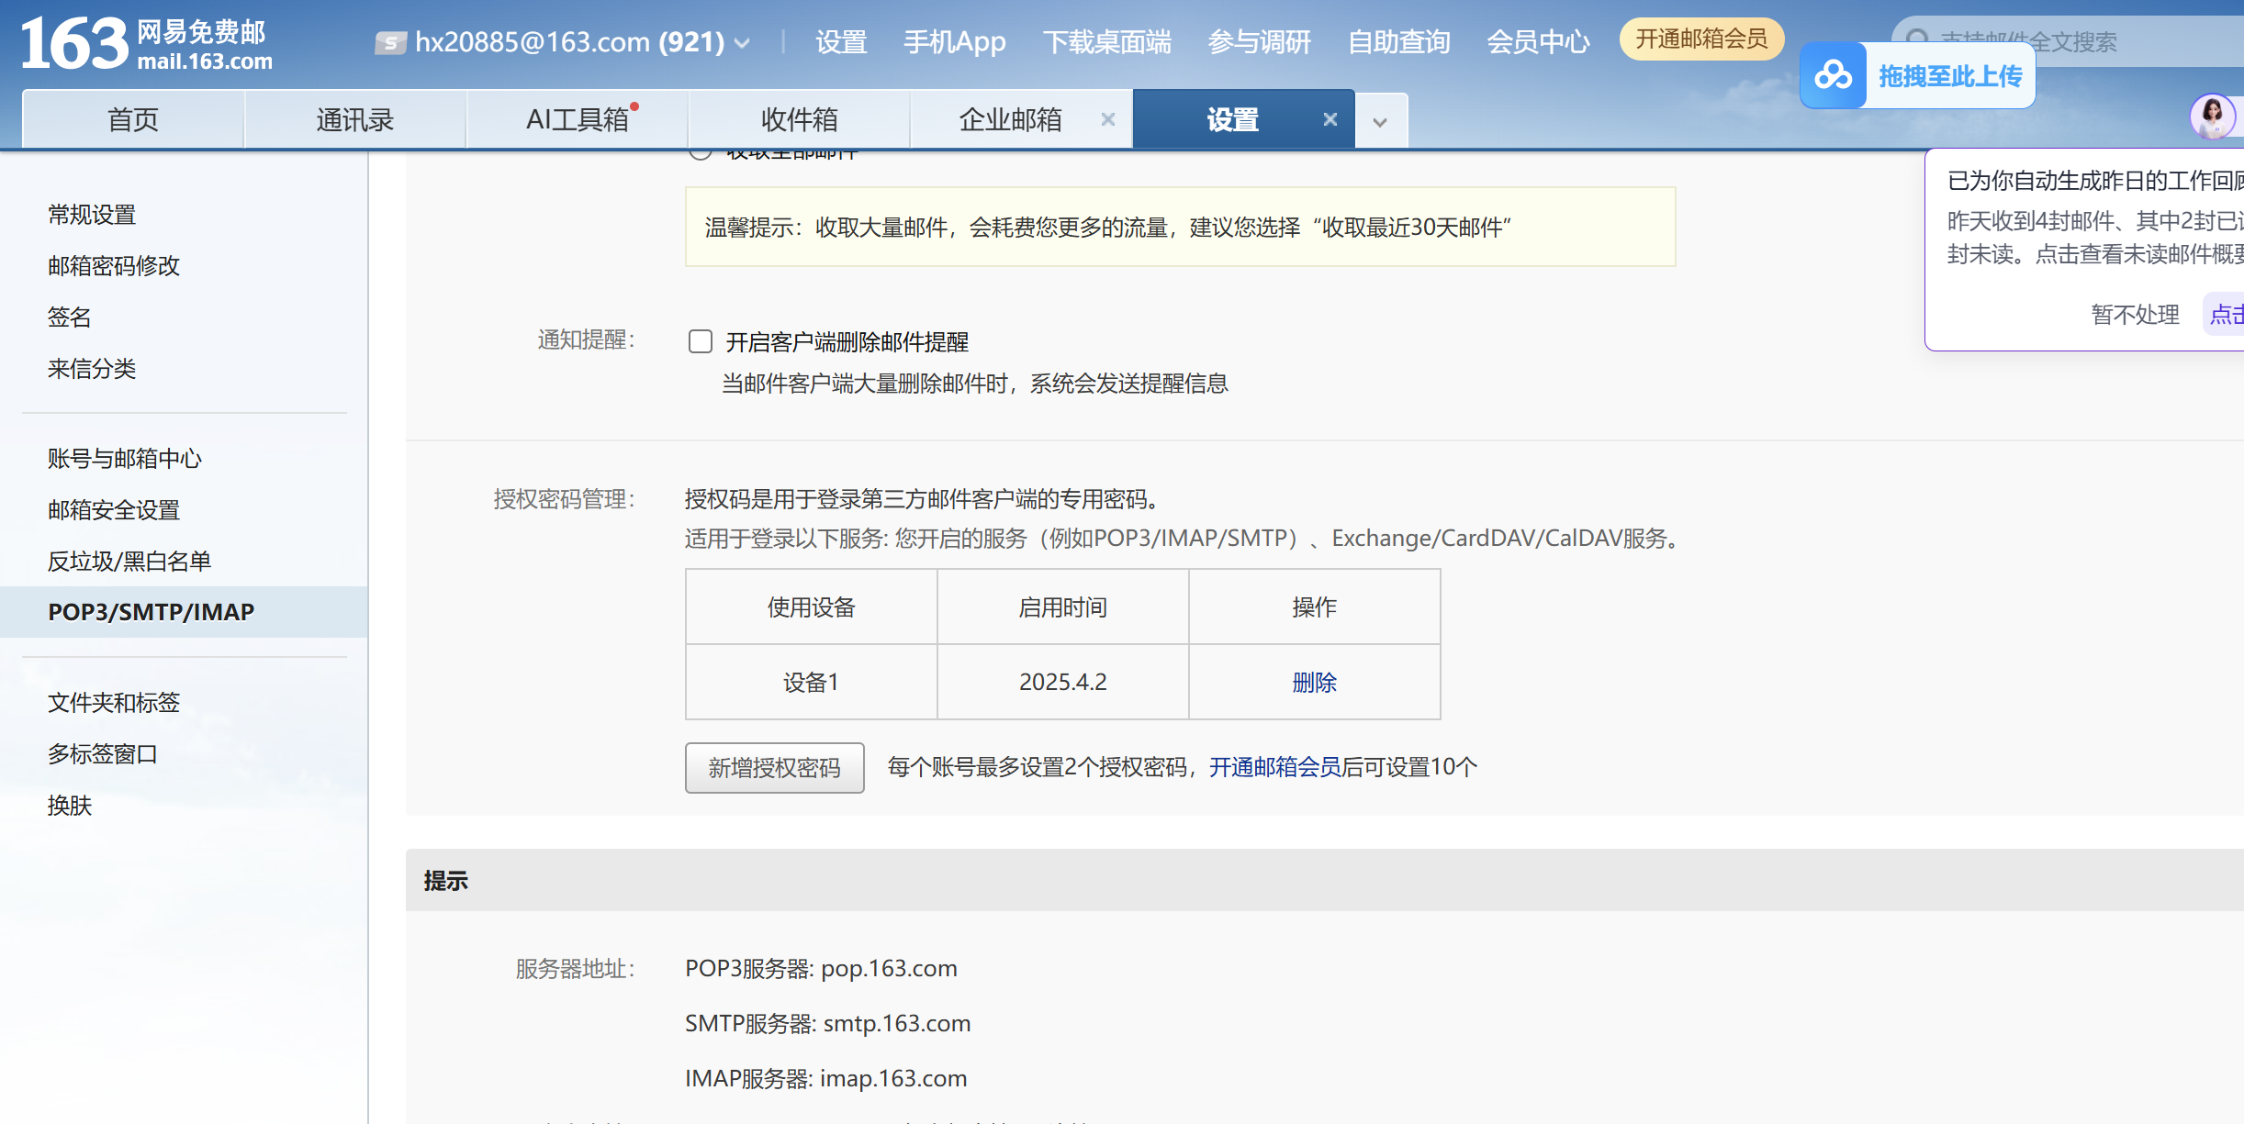Image resolution: width=2244 pixels, height=1124 pixels.
Task: Click 删除 for 设备1
Action: tap(1314, 683)
